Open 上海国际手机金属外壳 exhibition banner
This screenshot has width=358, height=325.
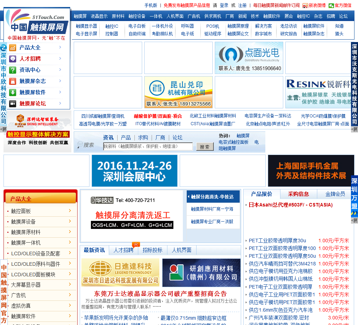click(311, 171)
